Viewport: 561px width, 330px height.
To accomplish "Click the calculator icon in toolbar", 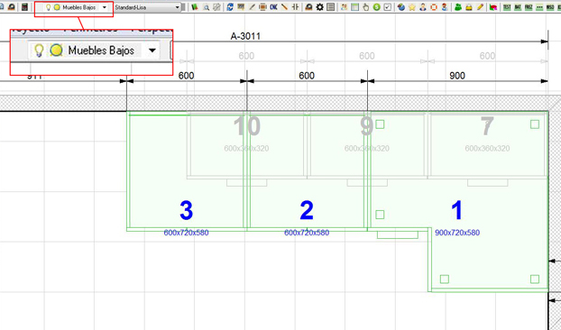I will click(24, 7).
